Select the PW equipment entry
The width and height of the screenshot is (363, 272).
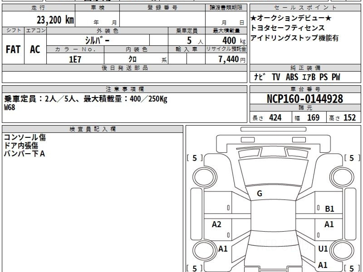336,77
